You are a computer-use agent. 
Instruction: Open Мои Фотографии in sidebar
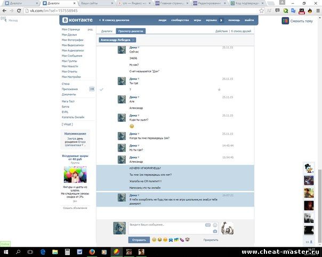(73, 40)
